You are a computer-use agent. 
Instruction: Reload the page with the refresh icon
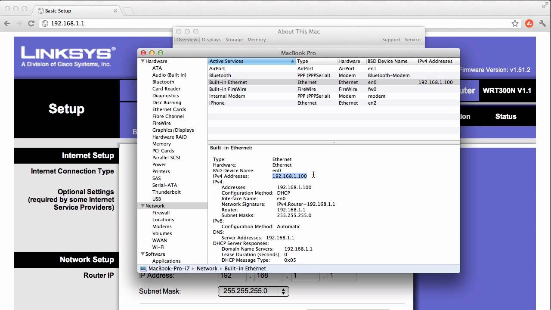pos(31,24)
